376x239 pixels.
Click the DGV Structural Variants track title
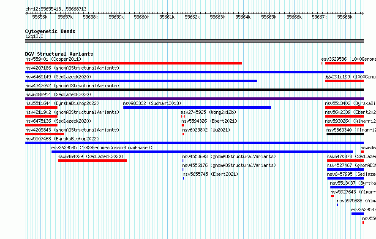pyautogui.click(x=59, y=54)
